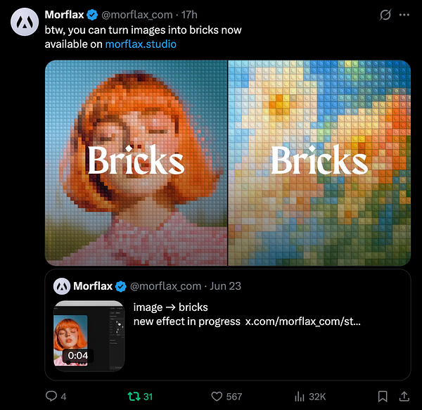
Task: Bookmark this tweet
Action: tap(383, 397)
